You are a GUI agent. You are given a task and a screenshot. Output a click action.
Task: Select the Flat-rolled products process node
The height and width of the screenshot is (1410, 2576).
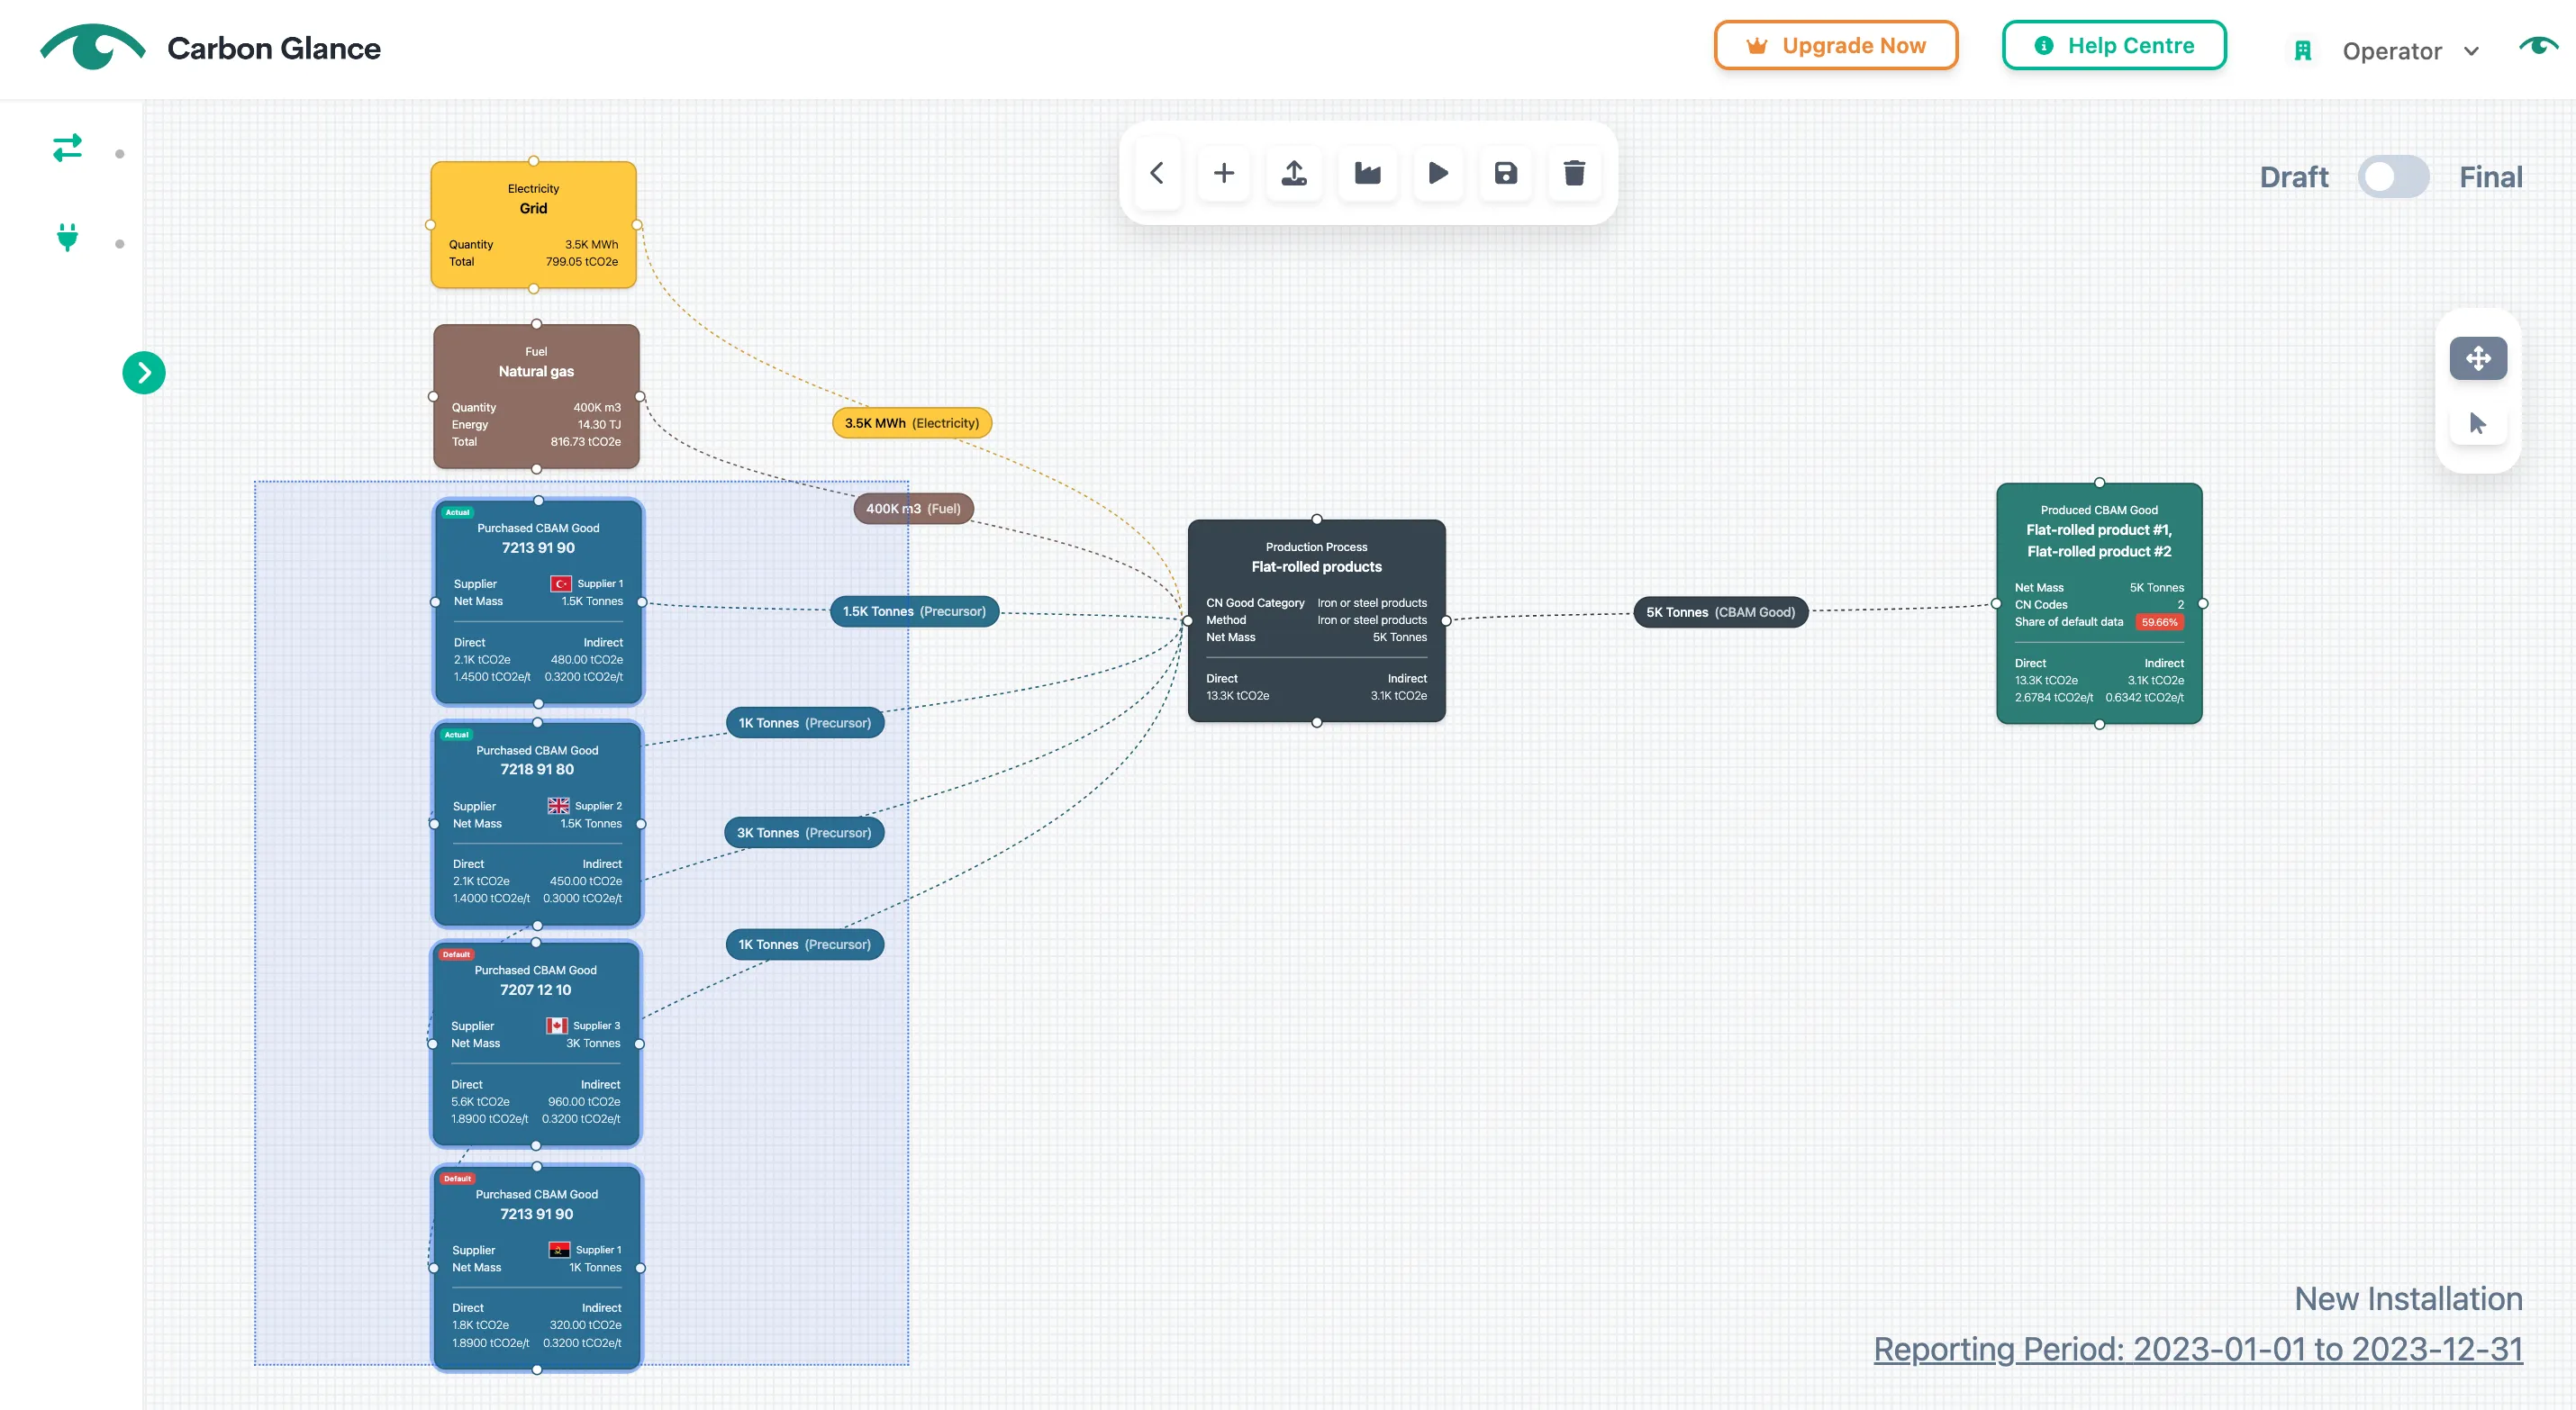(1316, 620)
